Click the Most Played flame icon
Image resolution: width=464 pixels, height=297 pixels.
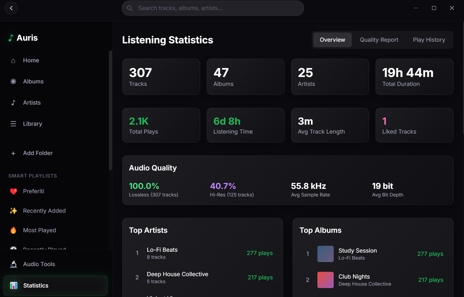click(x=13, y=230)
